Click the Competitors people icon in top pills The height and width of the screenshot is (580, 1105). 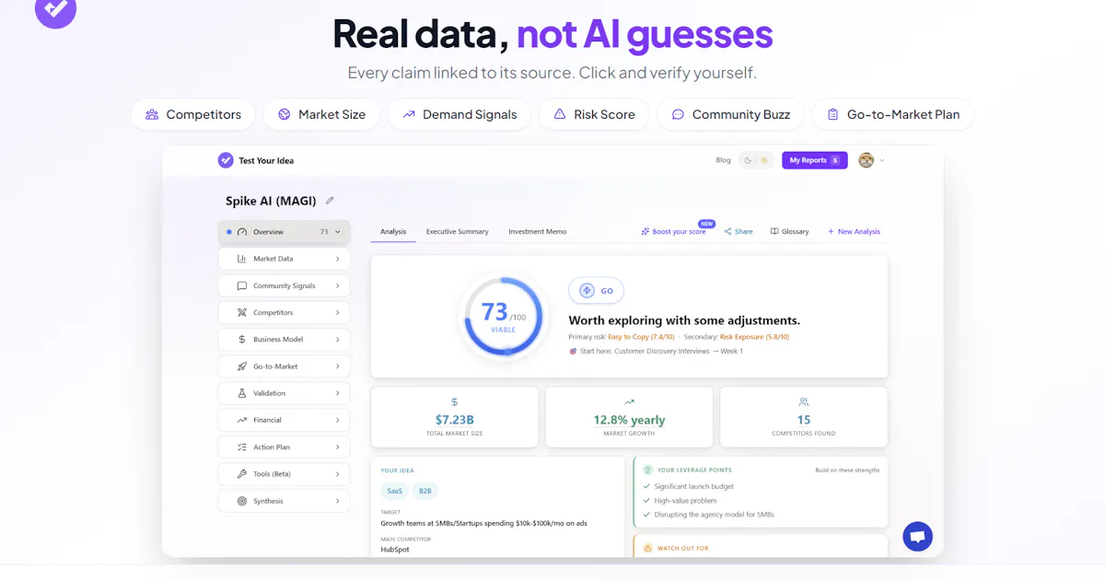click(x=152, y=114)
